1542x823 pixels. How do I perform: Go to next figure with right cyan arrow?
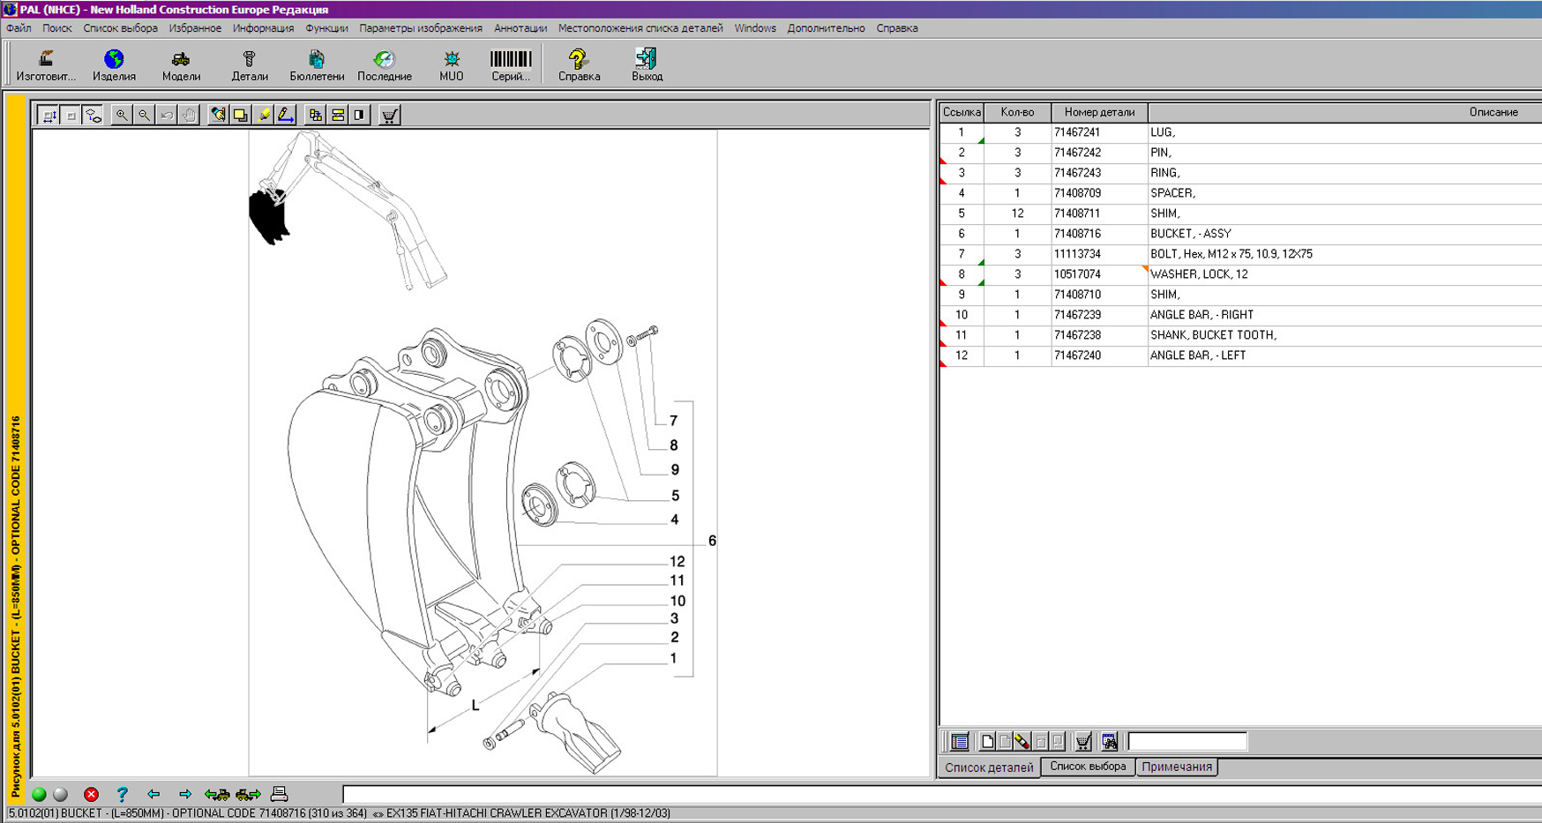tap(184, 794)
